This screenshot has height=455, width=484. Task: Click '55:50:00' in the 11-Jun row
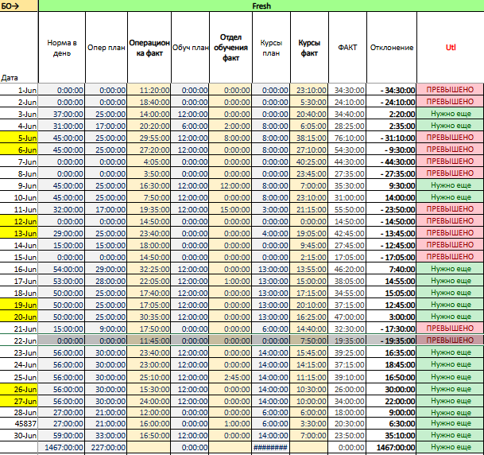[347, 209]
